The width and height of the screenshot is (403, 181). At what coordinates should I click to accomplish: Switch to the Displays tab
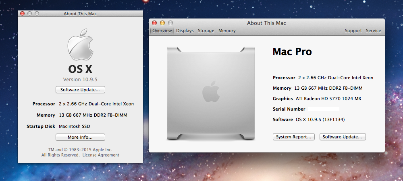pos(185,31)
